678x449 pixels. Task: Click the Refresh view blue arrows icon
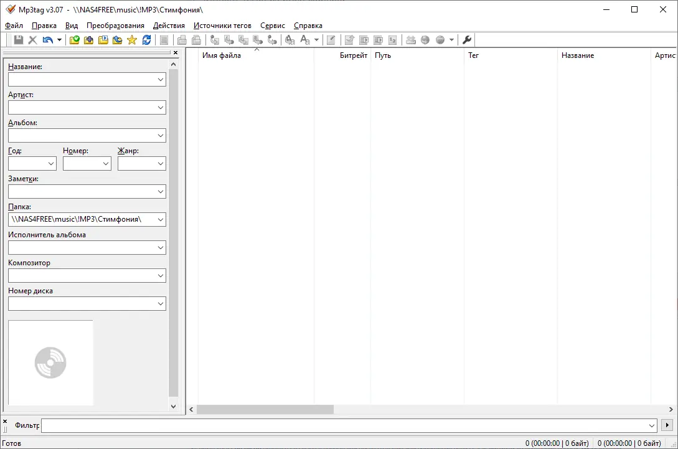coord(146,40)
